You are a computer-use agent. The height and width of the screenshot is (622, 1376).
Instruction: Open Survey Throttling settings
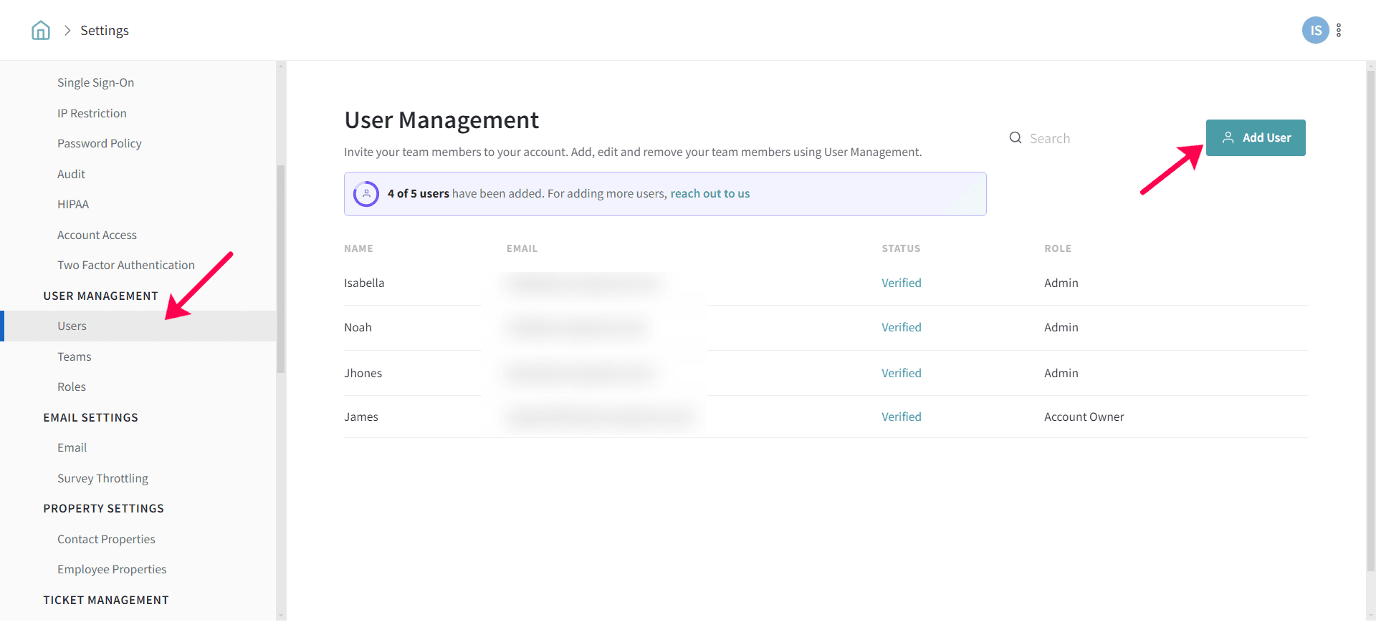[102, 478]
